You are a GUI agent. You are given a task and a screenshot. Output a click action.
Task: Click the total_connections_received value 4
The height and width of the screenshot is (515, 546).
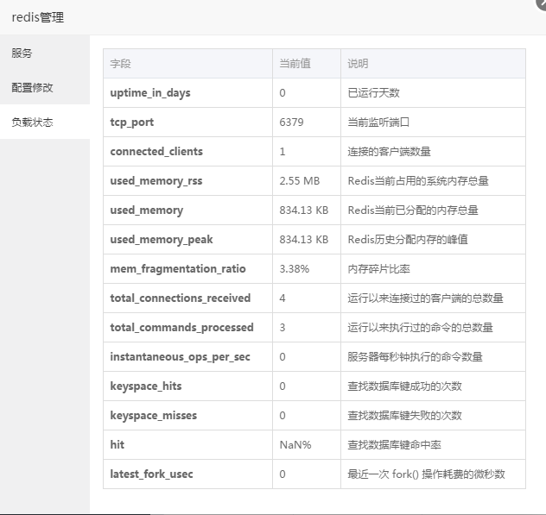(x=283, y=298)
